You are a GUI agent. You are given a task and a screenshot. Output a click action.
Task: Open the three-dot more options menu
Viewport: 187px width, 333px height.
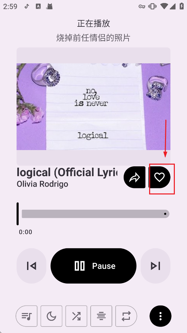[x=160, y=316]
